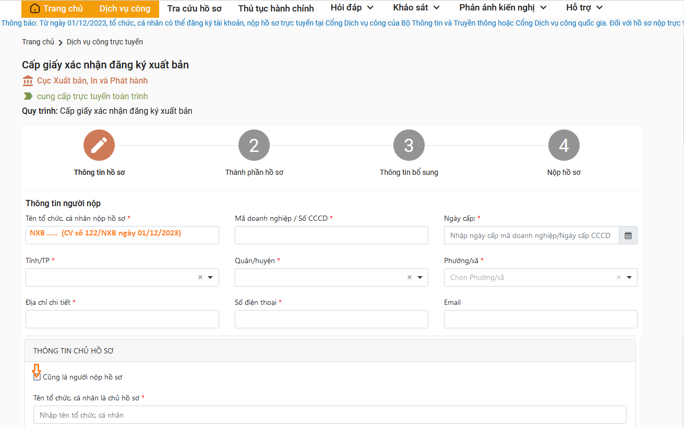
Task: Open the Hỗ trợ menu
Action: coord(584,7)
